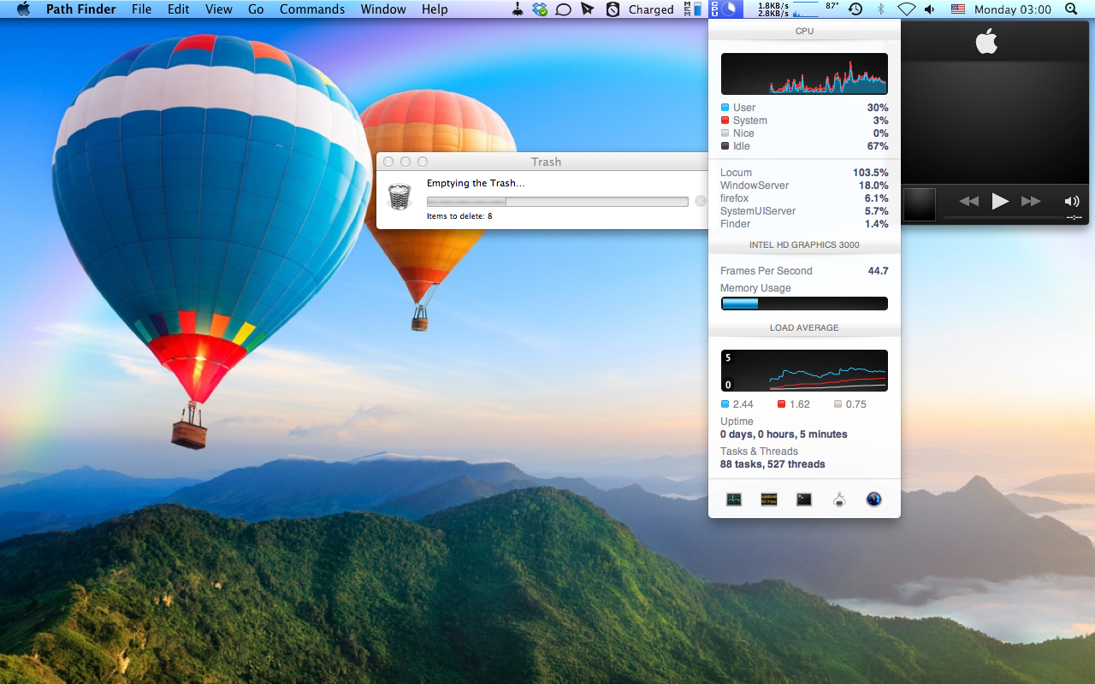Launch Terminal from the iStat panel
The image size is (1095, 684).
[x=804, y=499]
